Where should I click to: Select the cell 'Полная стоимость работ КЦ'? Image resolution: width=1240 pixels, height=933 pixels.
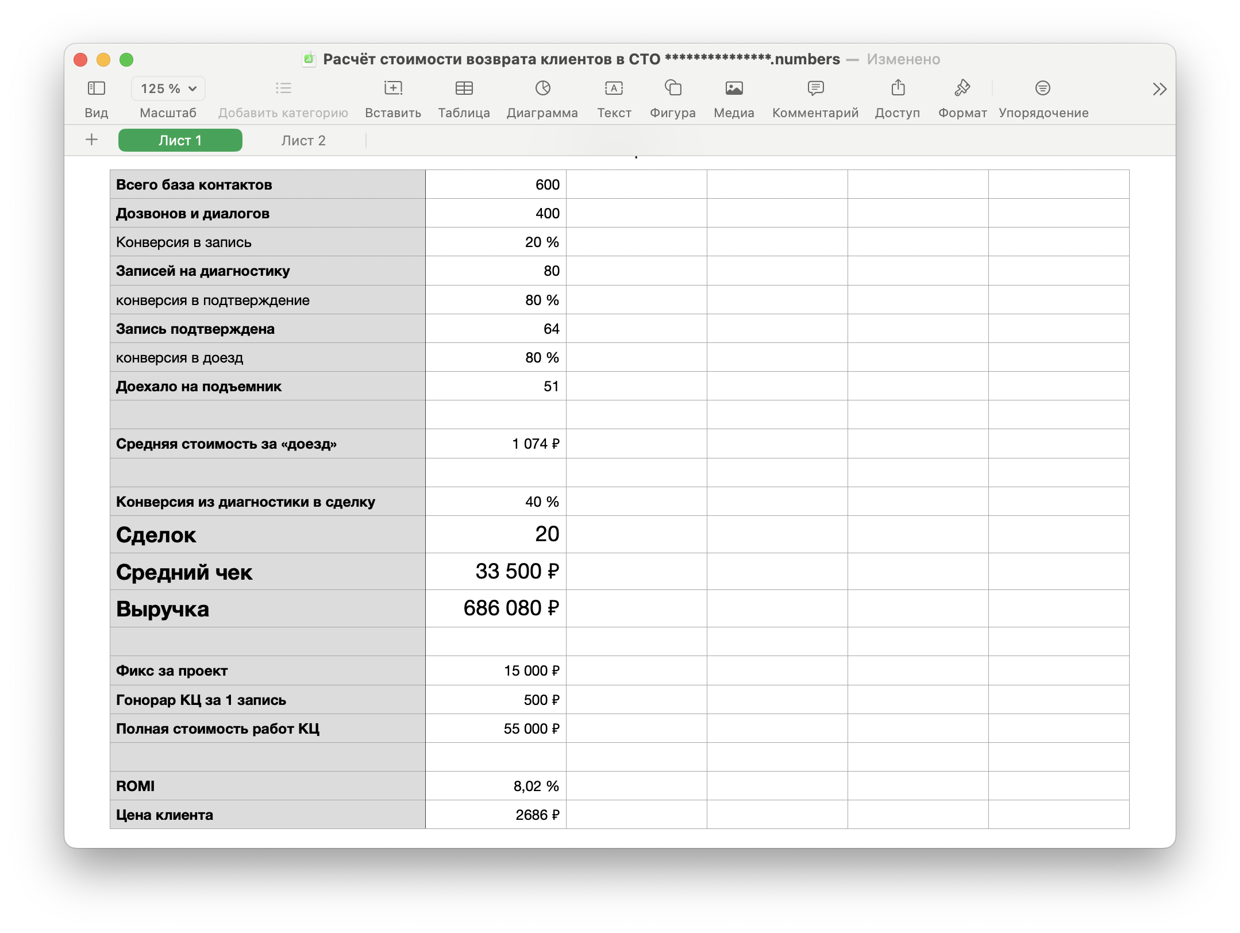tap(268, 728)
